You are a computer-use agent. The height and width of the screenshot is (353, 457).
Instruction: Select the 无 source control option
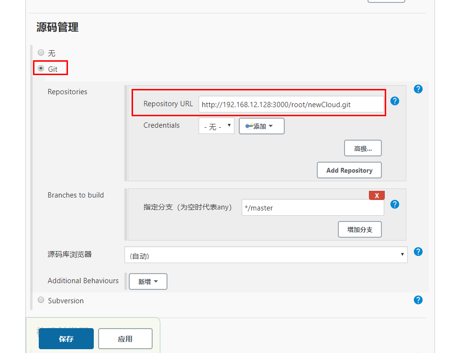tap(41, 53)
